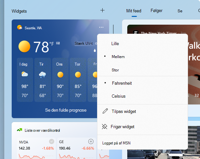Select the Tor forecast column
Screen dimensions: 200x159
coord(78,80)
